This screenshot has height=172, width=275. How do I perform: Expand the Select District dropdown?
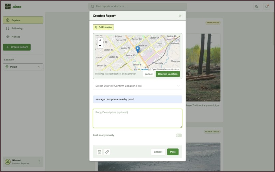[x=137, y=86]
